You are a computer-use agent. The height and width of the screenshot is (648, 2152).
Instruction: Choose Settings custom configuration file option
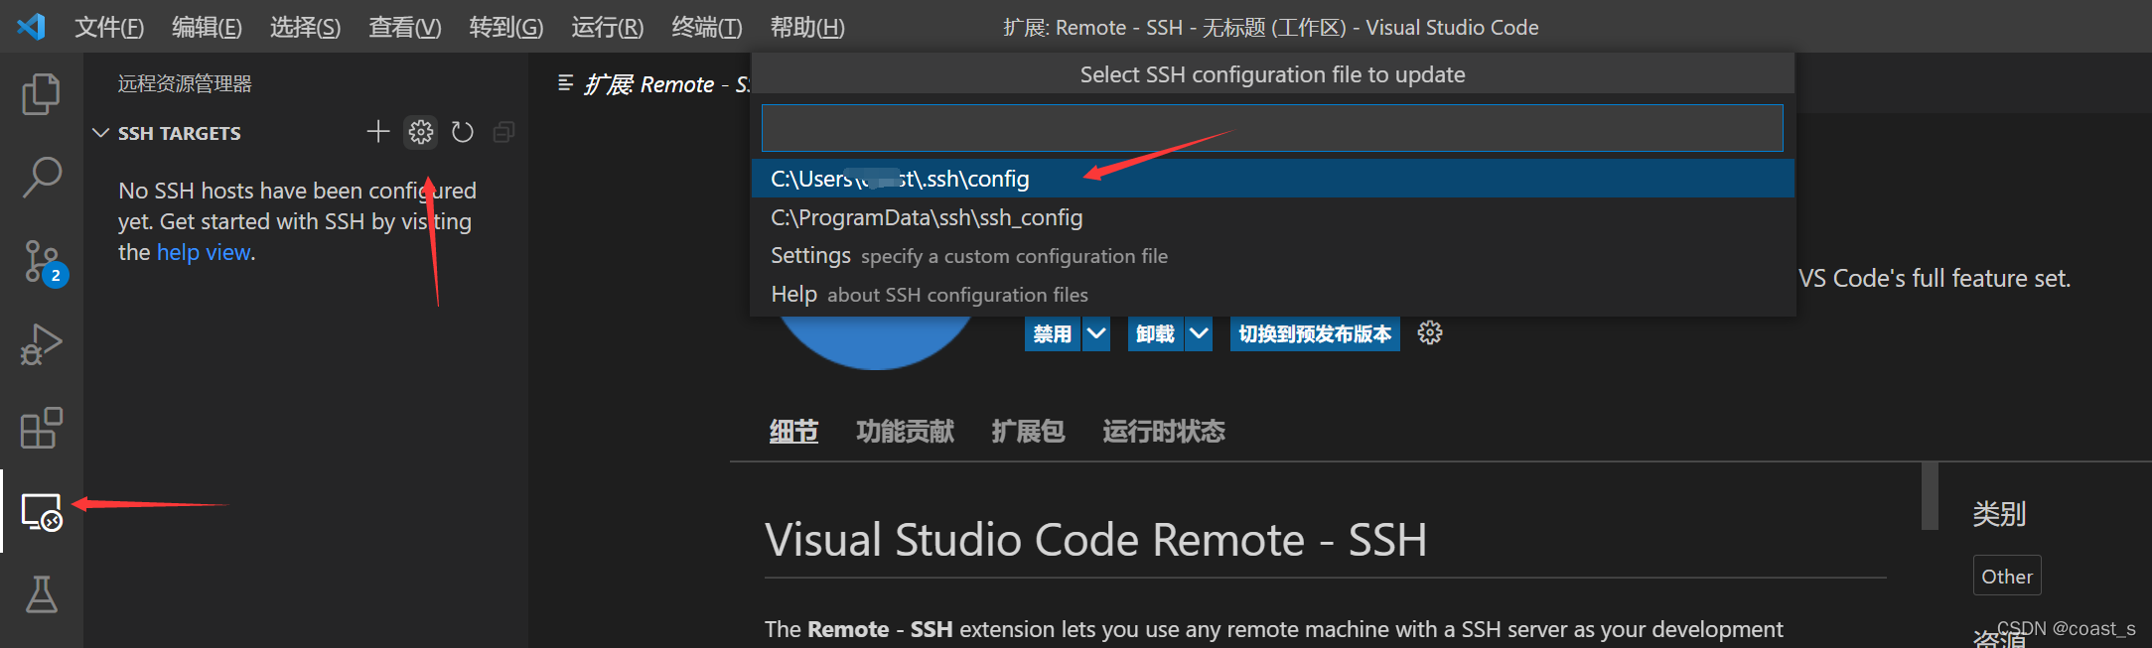(1273, 256)
